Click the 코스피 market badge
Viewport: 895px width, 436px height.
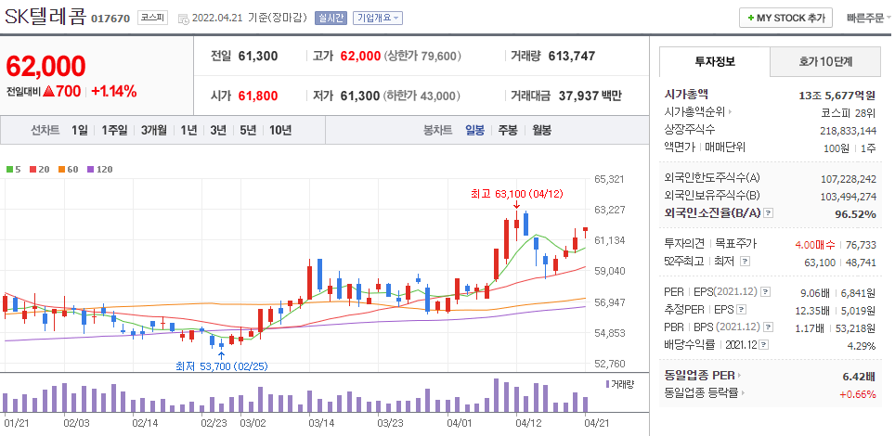point(152,19)
